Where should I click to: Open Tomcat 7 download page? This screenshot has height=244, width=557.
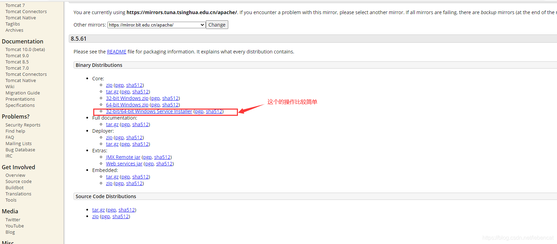click(x=15, y=6)
